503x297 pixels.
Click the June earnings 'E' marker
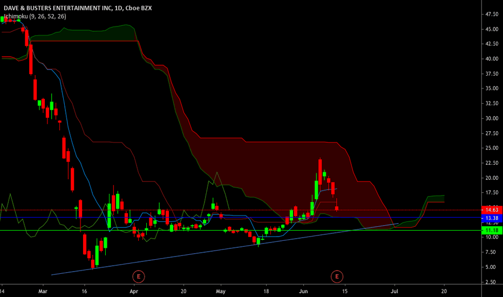[337, 276]
